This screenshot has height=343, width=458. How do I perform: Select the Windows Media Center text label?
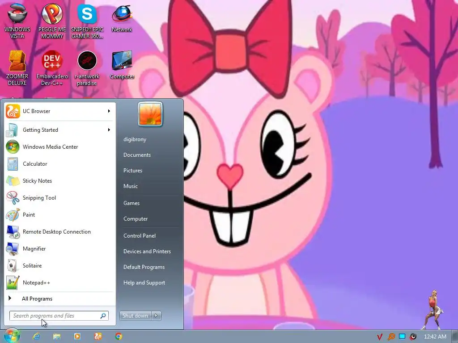click(50, 146)
